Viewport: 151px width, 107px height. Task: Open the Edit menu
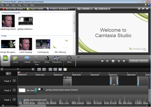tap(7, 5)
